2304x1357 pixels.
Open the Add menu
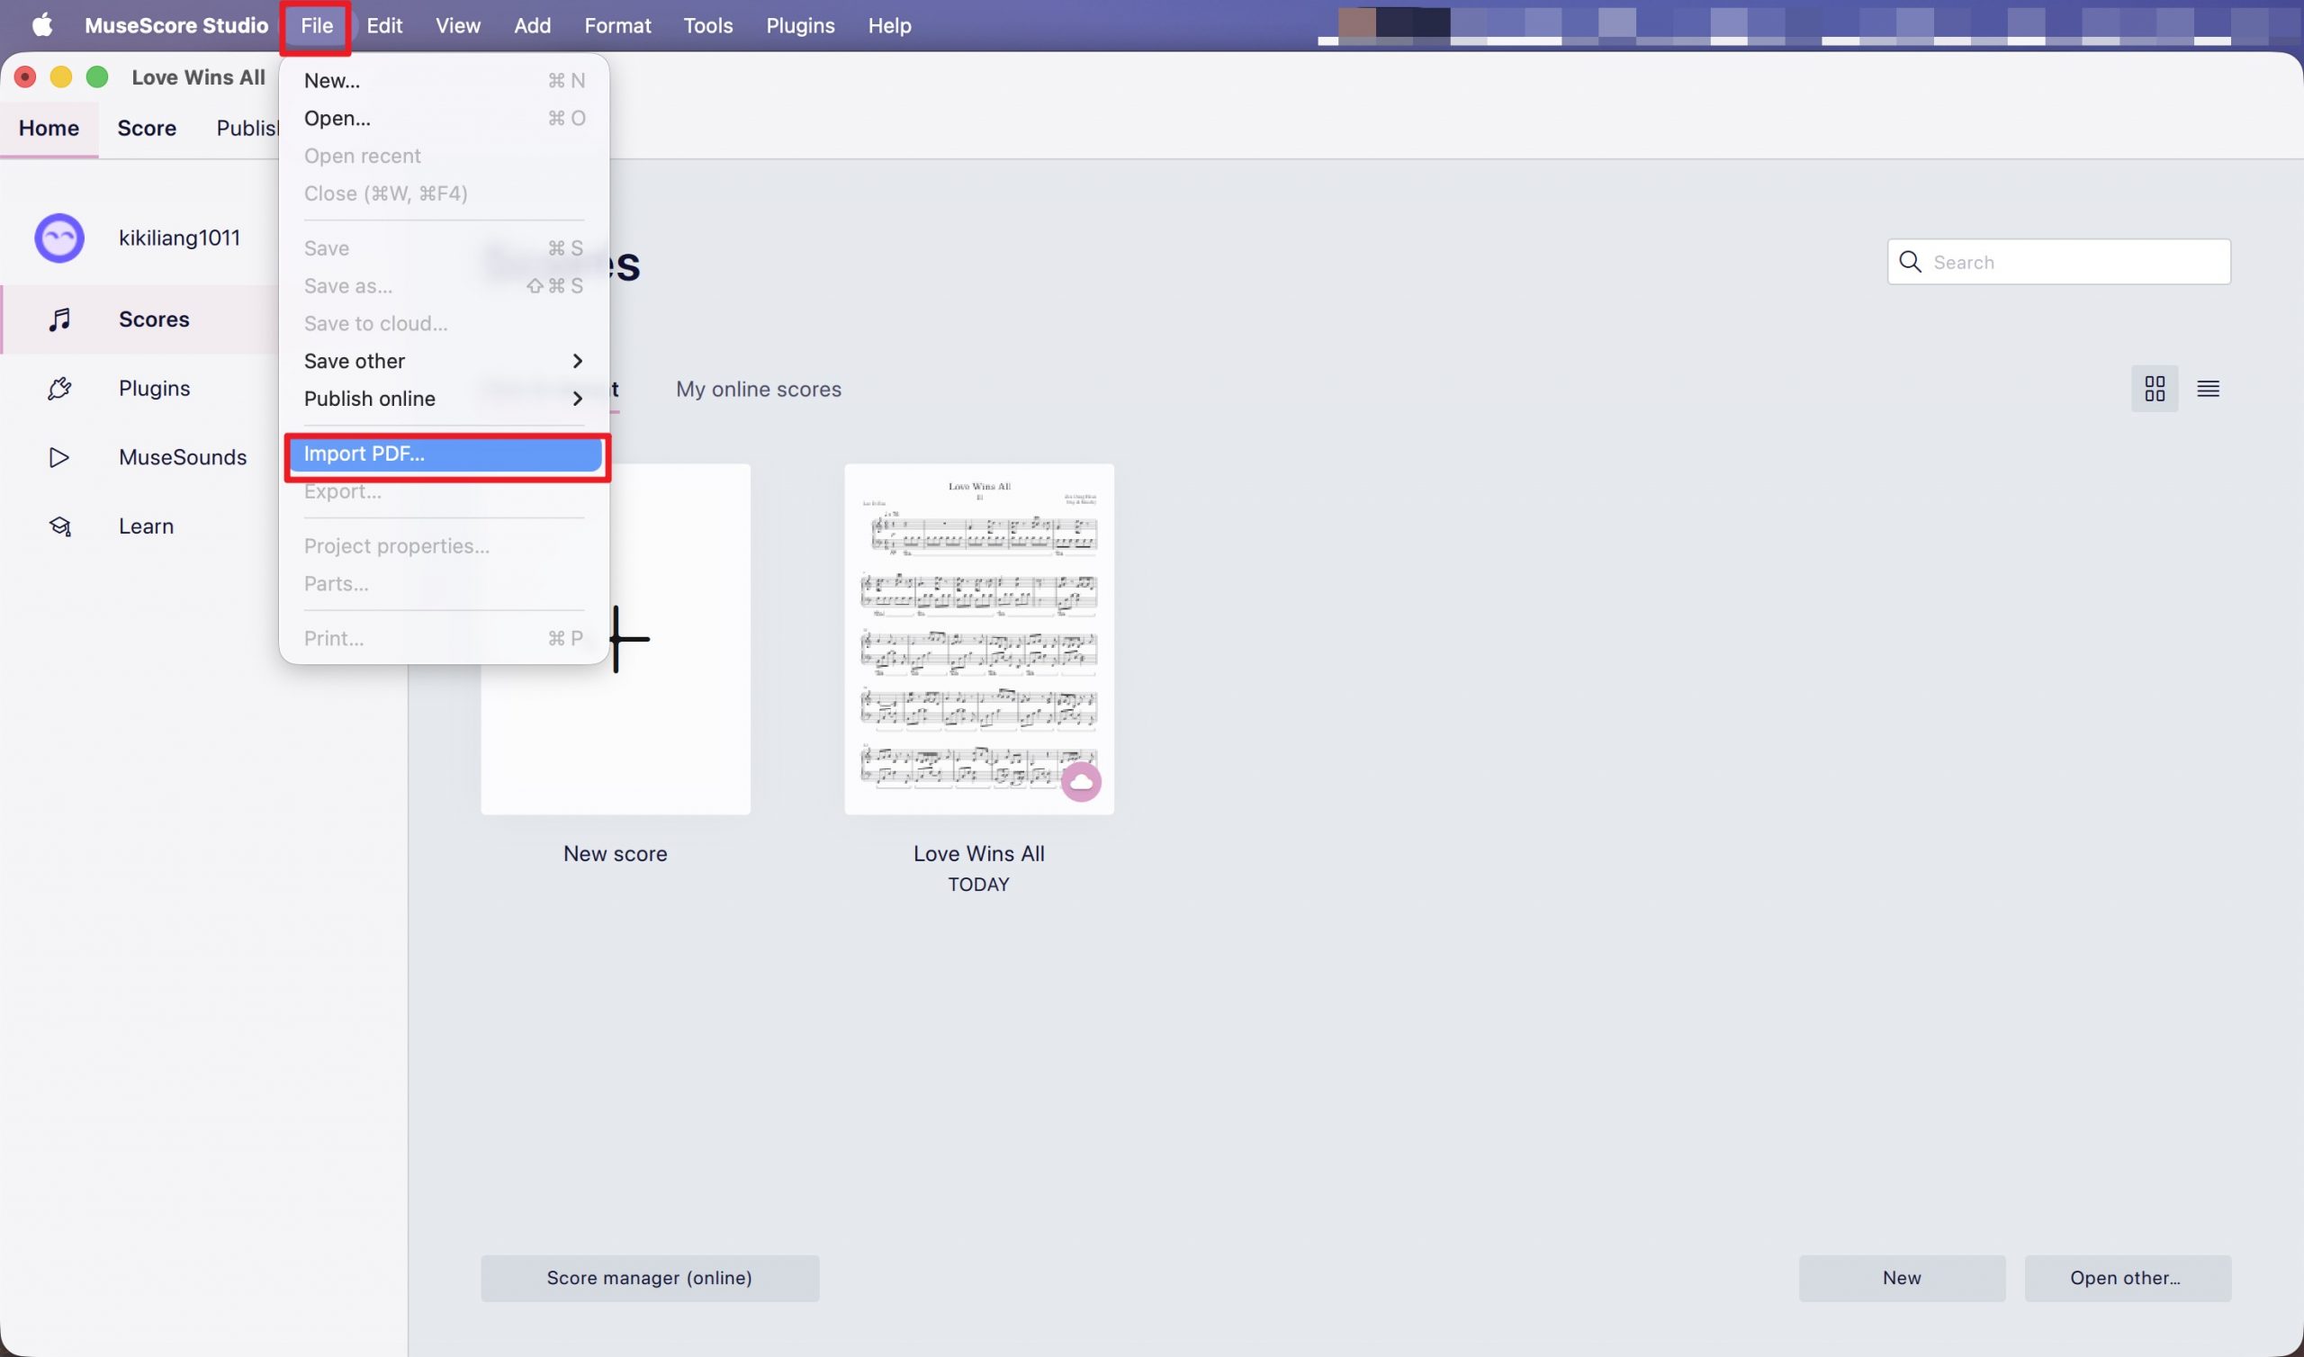(532, 24)
